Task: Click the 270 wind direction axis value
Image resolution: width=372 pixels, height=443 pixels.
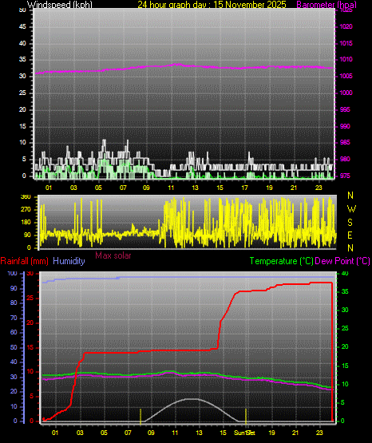Action: (26, 210)
